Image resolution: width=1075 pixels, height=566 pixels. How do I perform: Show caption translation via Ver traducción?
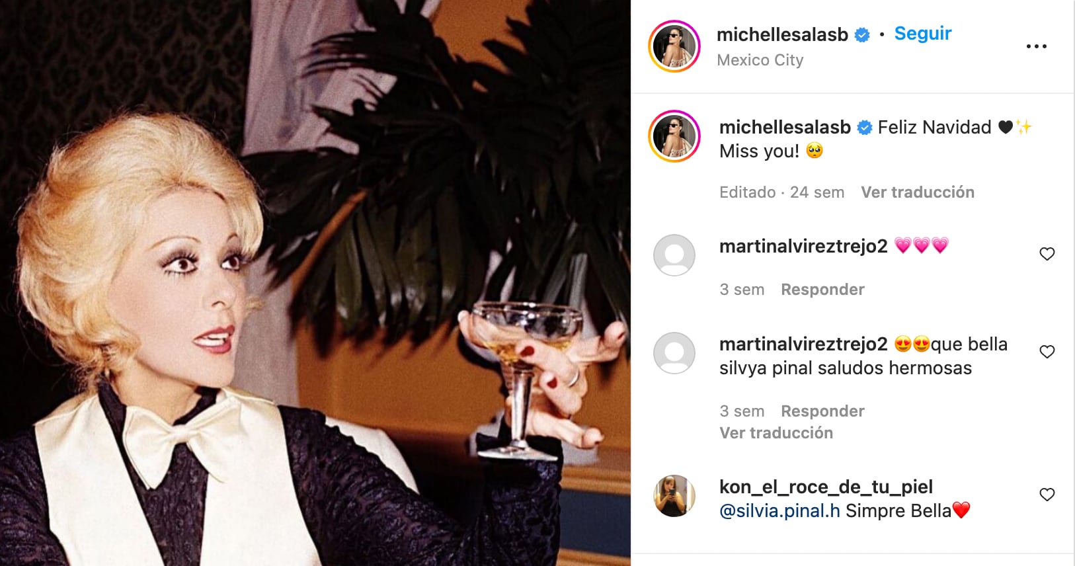[918, 192]
